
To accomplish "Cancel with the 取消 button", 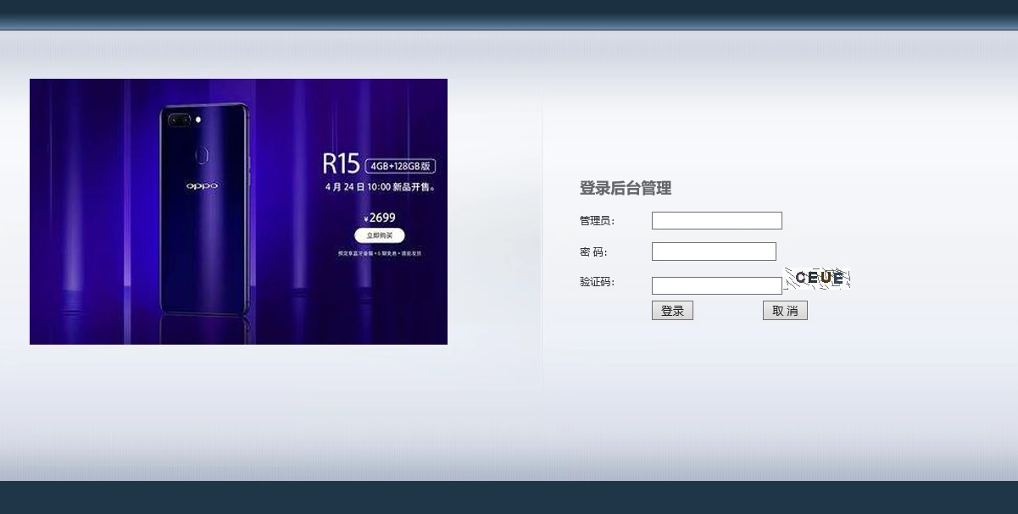I will (x=785, y=310).
